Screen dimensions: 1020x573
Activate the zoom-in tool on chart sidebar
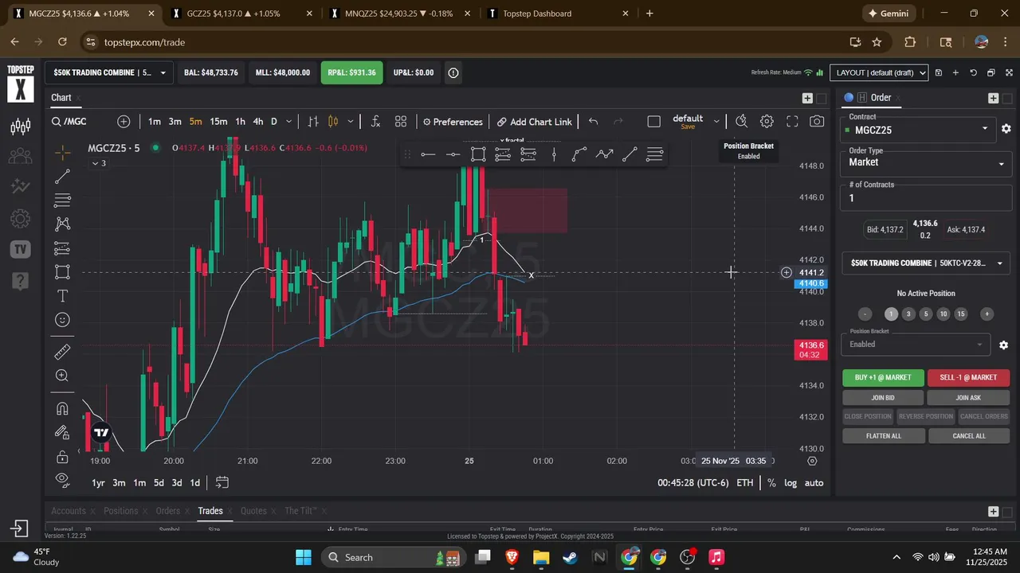tap(62, 376)
